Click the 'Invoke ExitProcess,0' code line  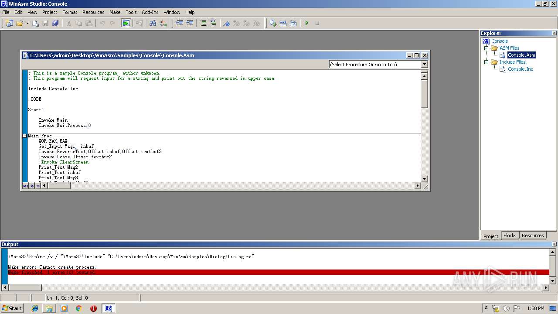point(65,126)
